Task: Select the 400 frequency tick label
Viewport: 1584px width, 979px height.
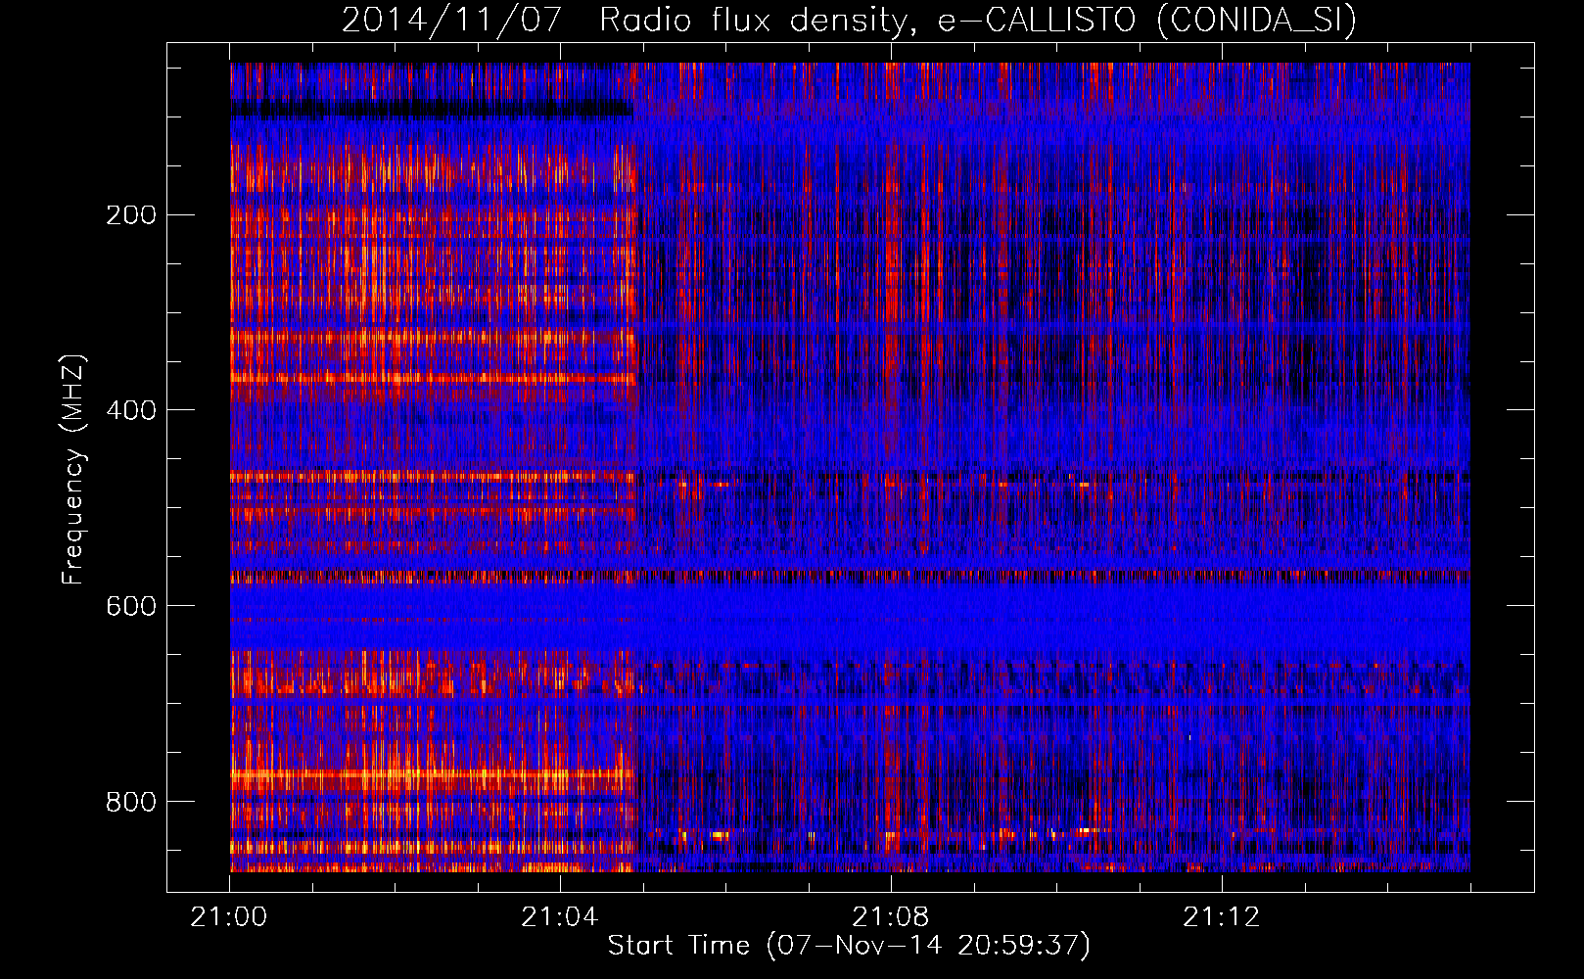Action: click(131, 410)
